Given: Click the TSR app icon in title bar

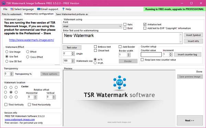Looking at the screenshot, I should click(3, 3).
